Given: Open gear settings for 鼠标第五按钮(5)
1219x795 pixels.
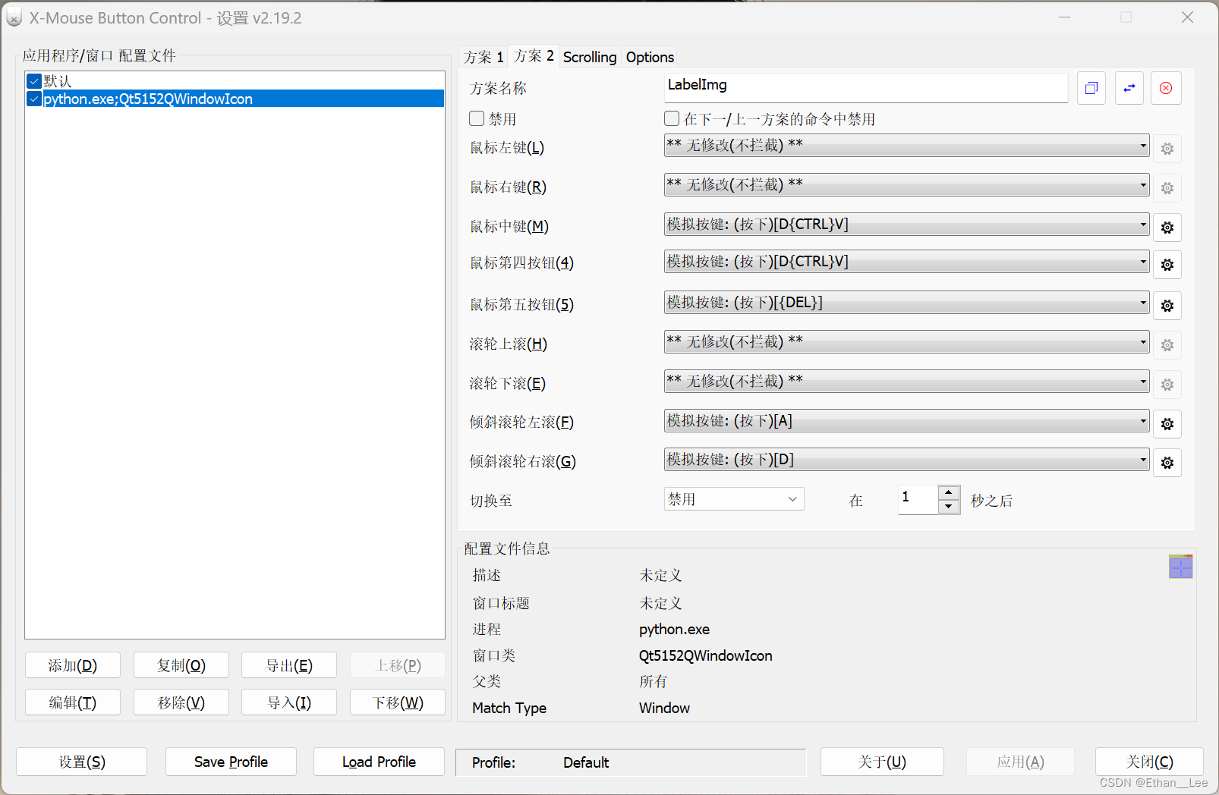Looking at the screenshot, I should pyautogui.click(x=1167, y=305).
